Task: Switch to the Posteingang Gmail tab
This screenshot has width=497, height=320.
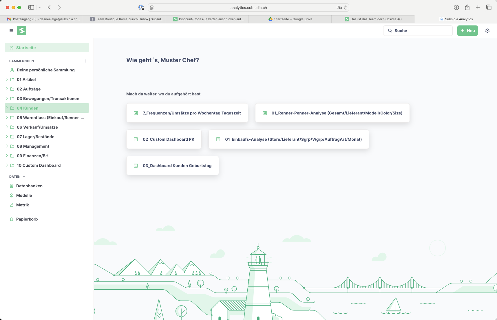Action: 43,19
